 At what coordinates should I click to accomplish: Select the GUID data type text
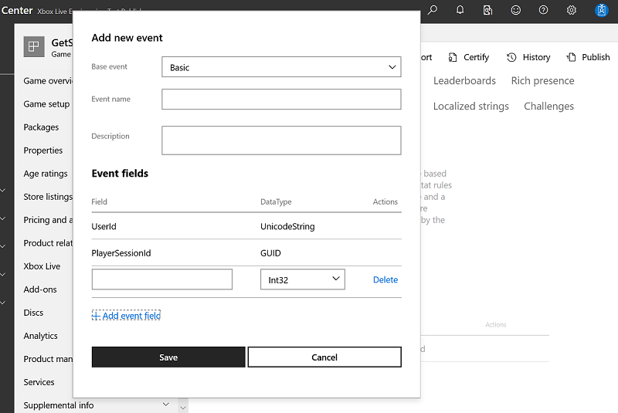point(270,253)
